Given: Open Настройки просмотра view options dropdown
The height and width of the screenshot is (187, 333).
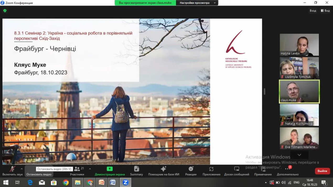Looking at the screenshot, I should (x=197, y=3).
